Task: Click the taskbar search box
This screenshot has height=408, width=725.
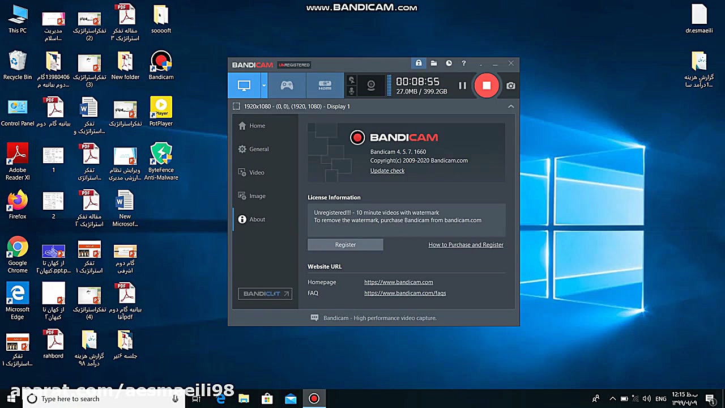Action: [x=104, y=399]
